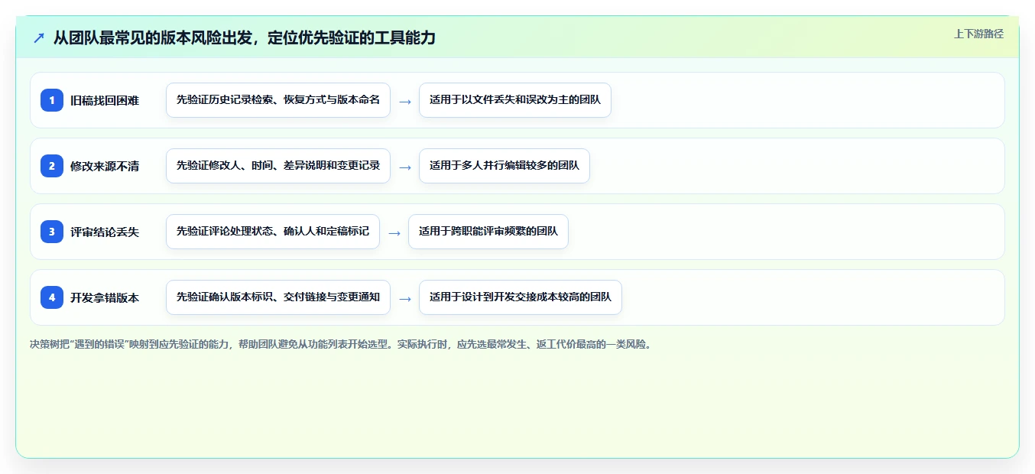Click the arrow in the 开发拿错版本 row

tap(405, 298)
